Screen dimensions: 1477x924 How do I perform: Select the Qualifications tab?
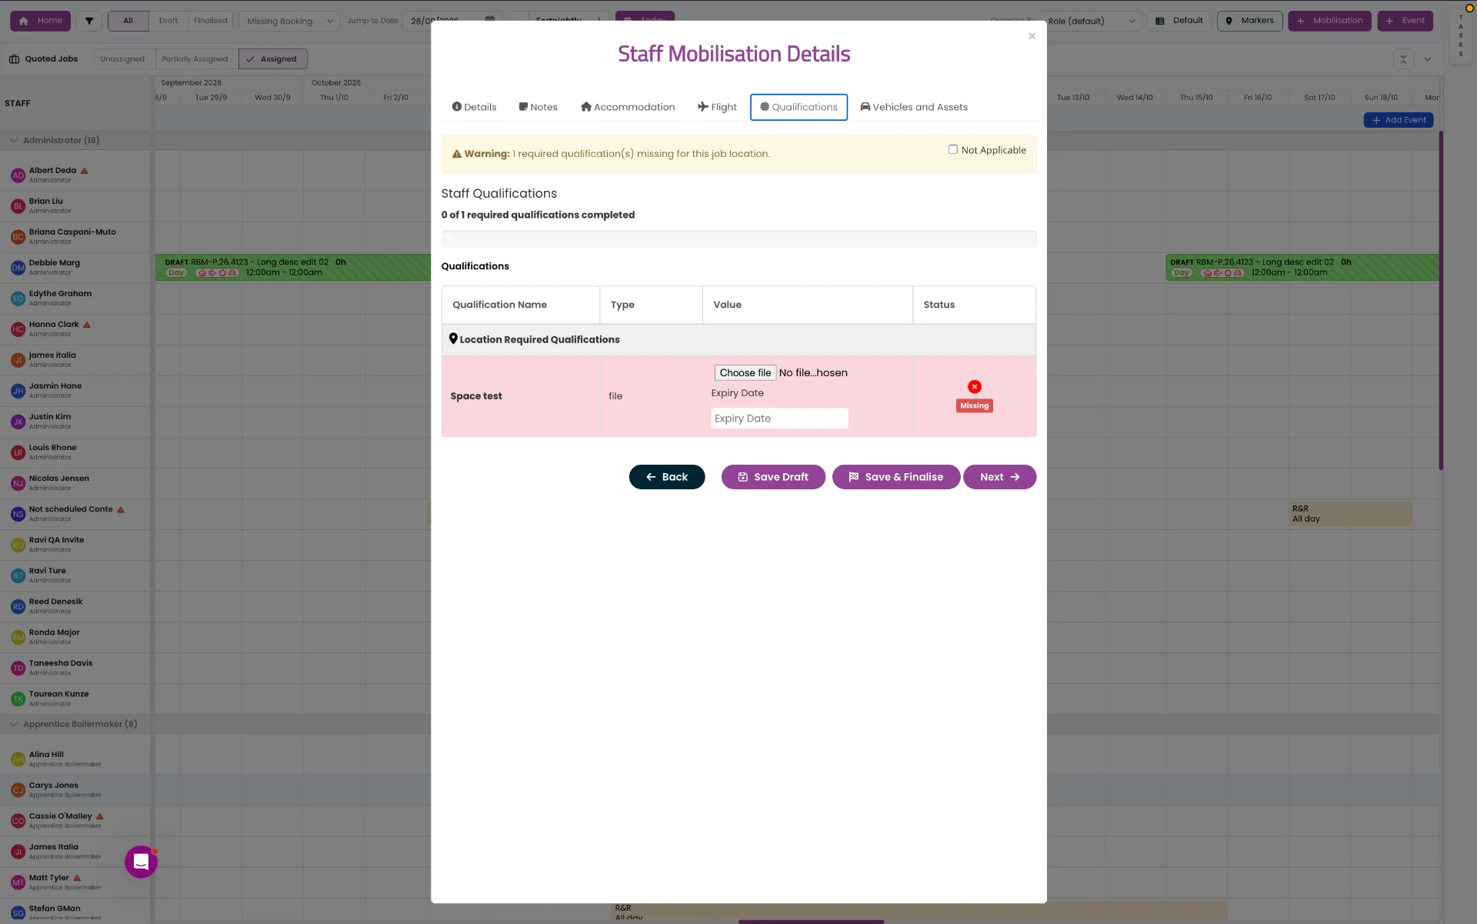[x=799, y=107]
